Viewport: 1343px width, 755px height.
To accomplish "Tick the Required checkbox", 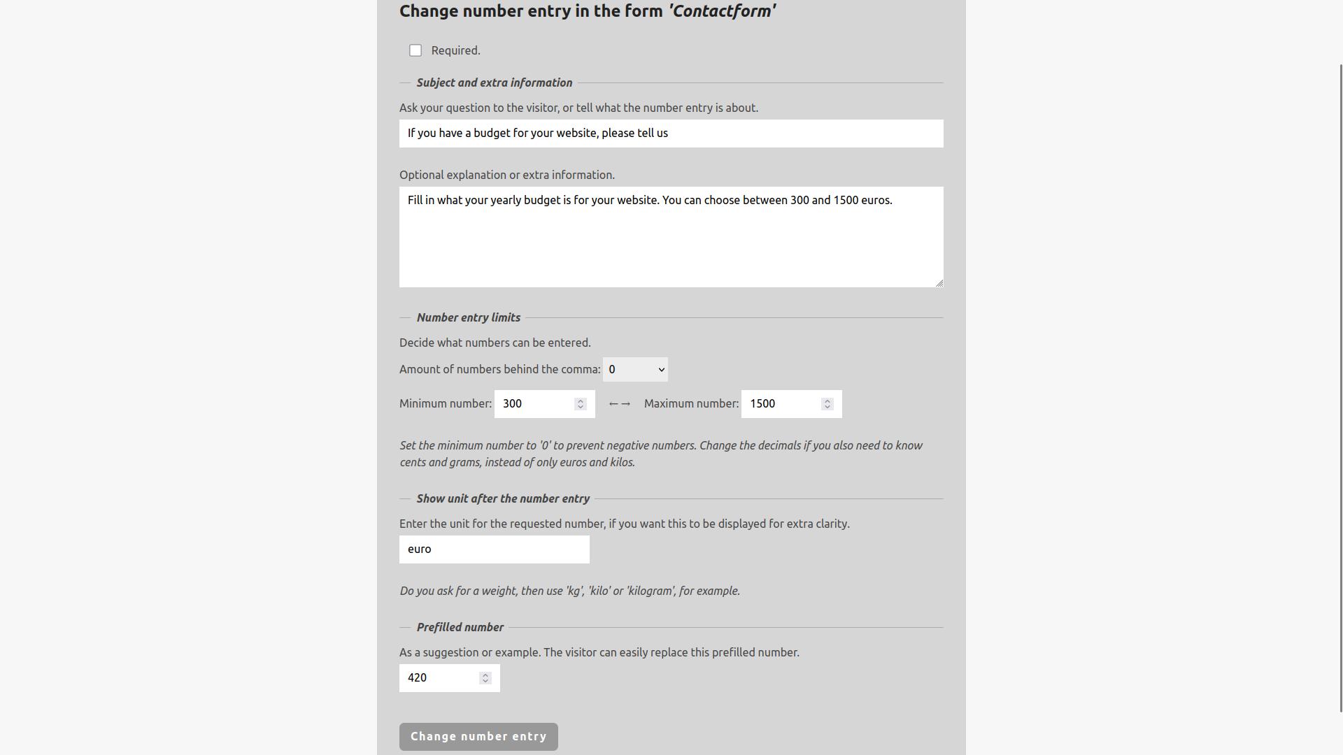I will [415, 50].
